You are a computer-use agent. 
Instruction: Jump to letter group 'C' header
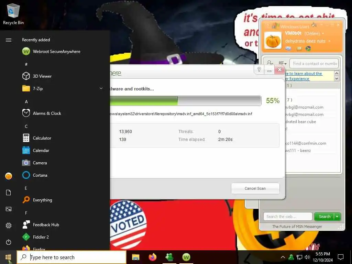(x=26, y=126)
